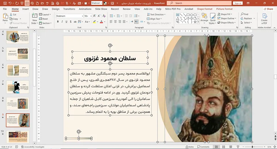Click the Share button

268,9
